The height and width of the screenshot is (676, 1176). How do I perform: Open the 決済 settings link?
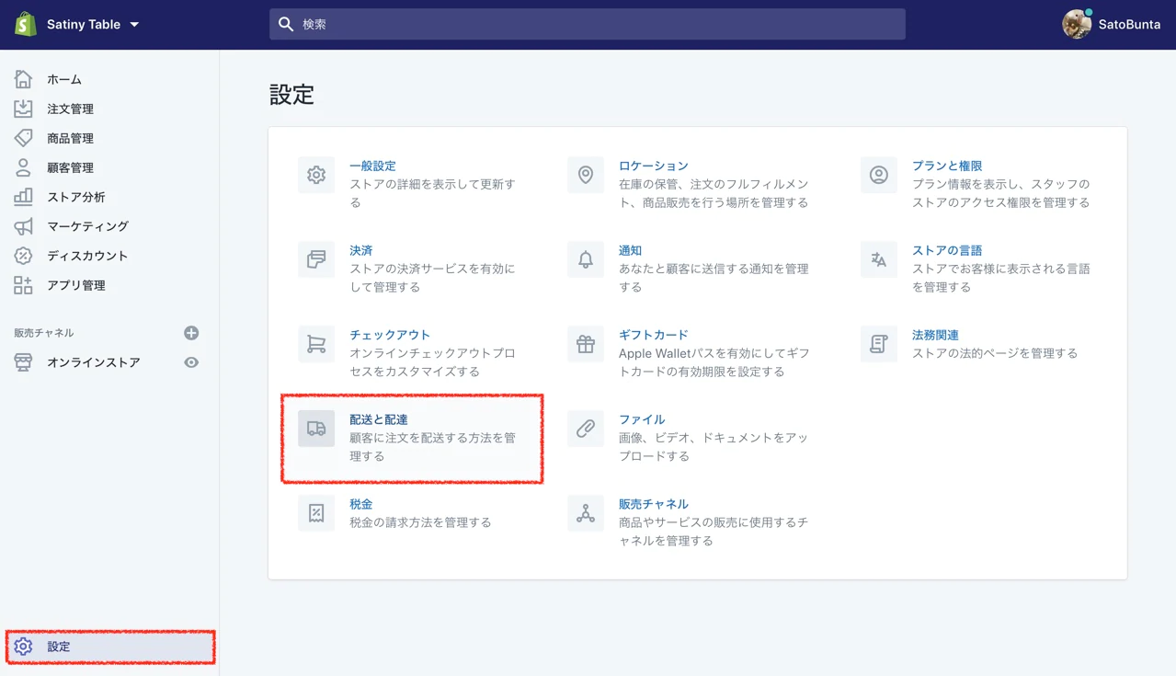(x=360, y=250)
